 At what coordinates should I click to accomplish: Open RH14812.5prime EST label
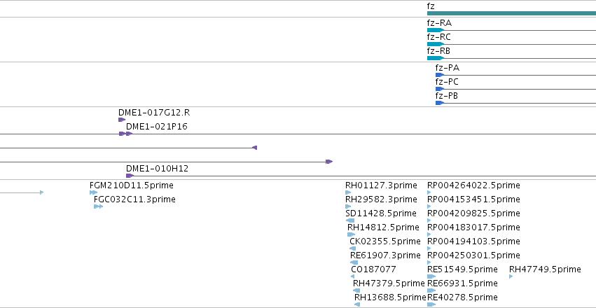[x=383, y=227]
